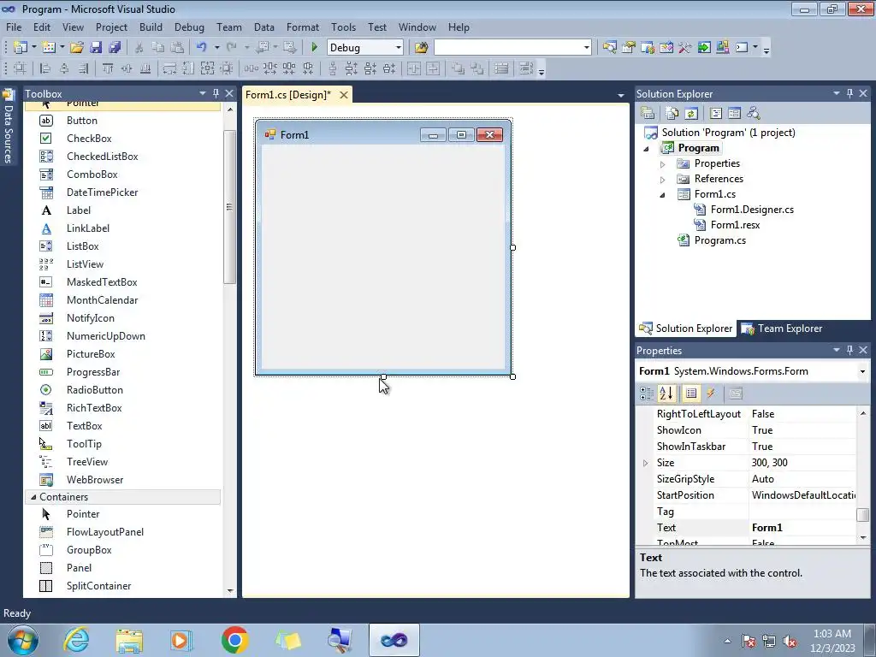Expand the Size property row

point(645,463)
